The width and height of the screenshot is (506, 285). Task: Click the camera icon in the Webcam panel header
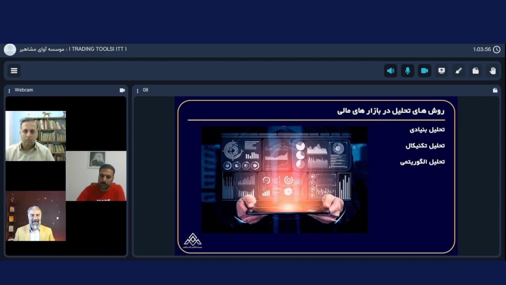click(x=122, y=90)
